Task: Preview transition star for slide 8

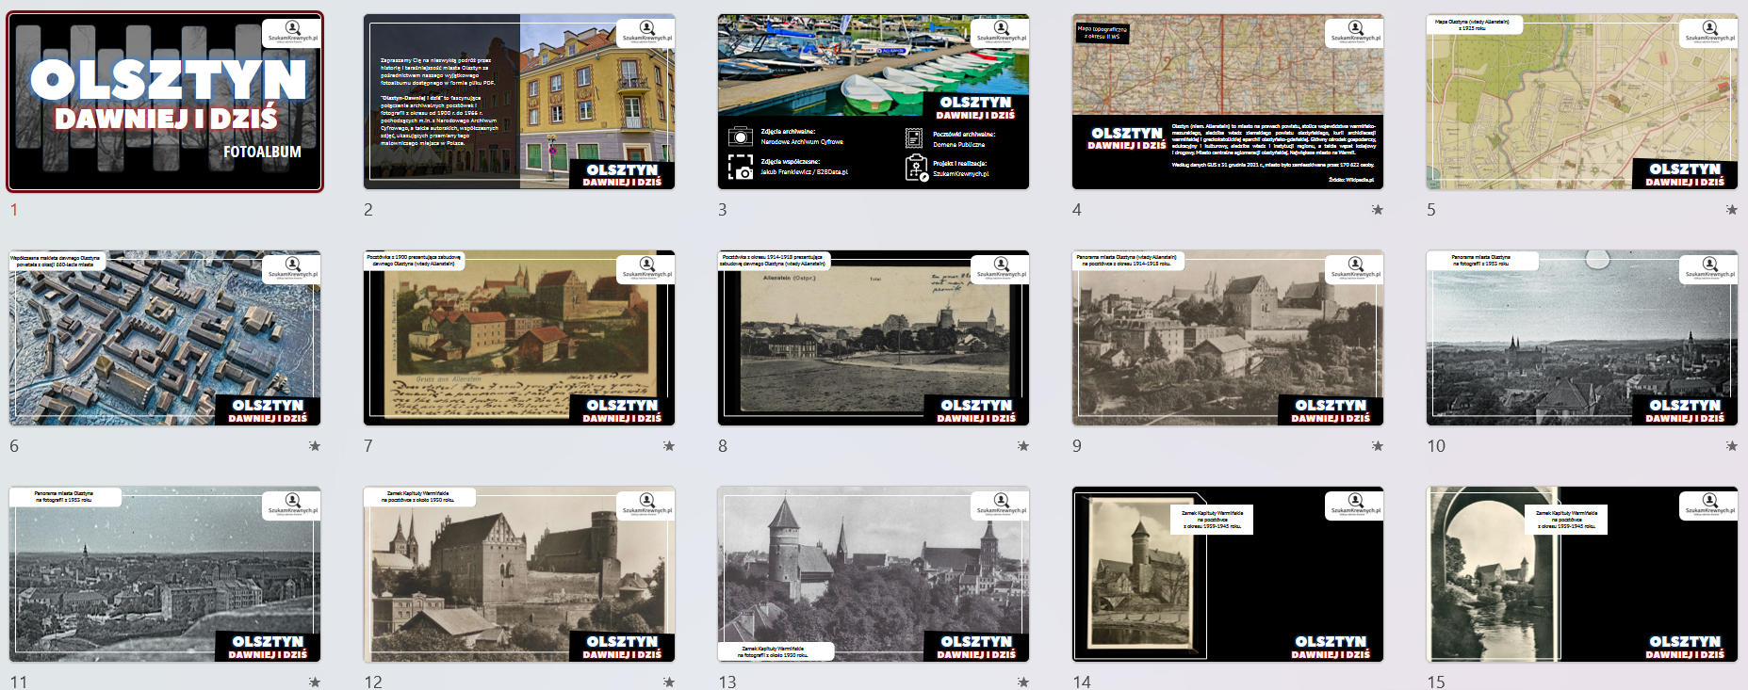Action: [x=1022, y=446]
